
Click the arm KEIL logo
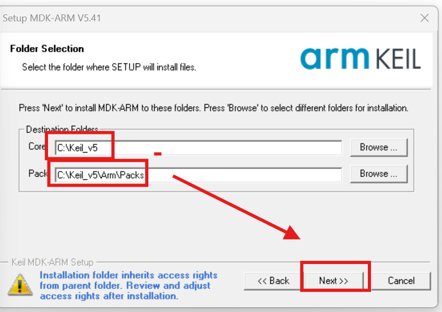pyautogui.click(x=360, y=59)
